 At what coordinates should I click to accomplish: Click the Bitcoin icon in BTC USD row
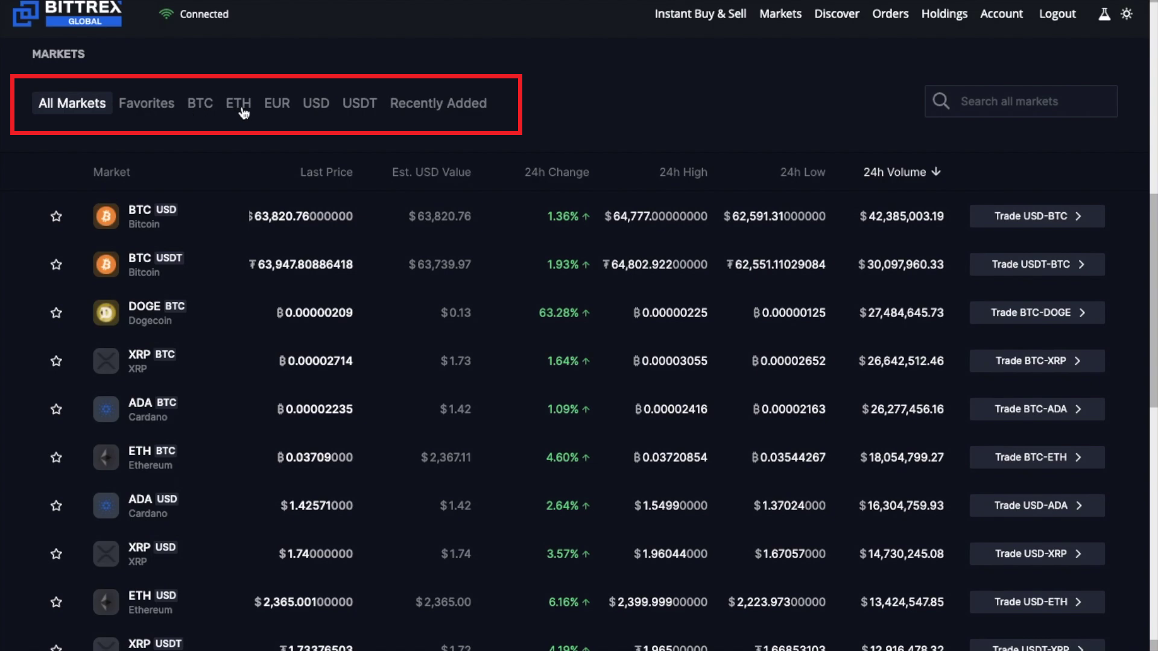tap(106, 216)
